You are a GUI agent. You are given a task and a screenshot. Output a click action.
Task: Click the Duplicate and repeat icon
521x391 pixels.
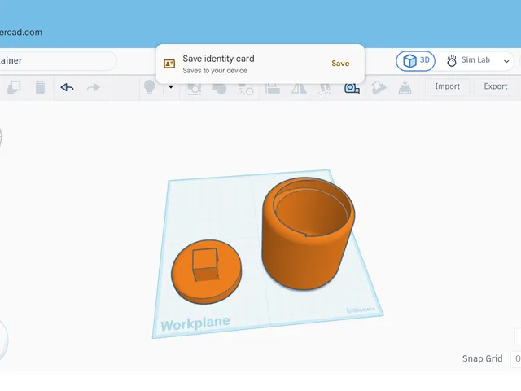pyautogui.click(x=14, y=87)
